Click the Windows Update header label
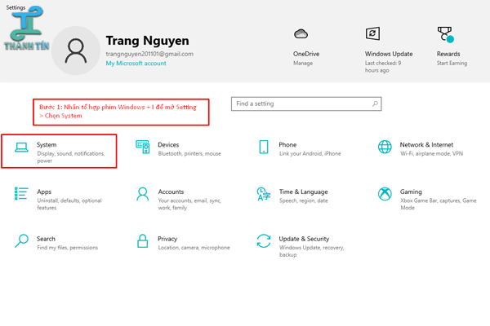 (389, 54)
